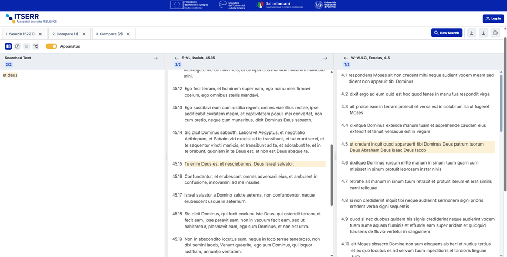This screenshot has width=507, height=257.
Task: Switch to the 2. Compare (1) tab
Action: pos(65,34)
